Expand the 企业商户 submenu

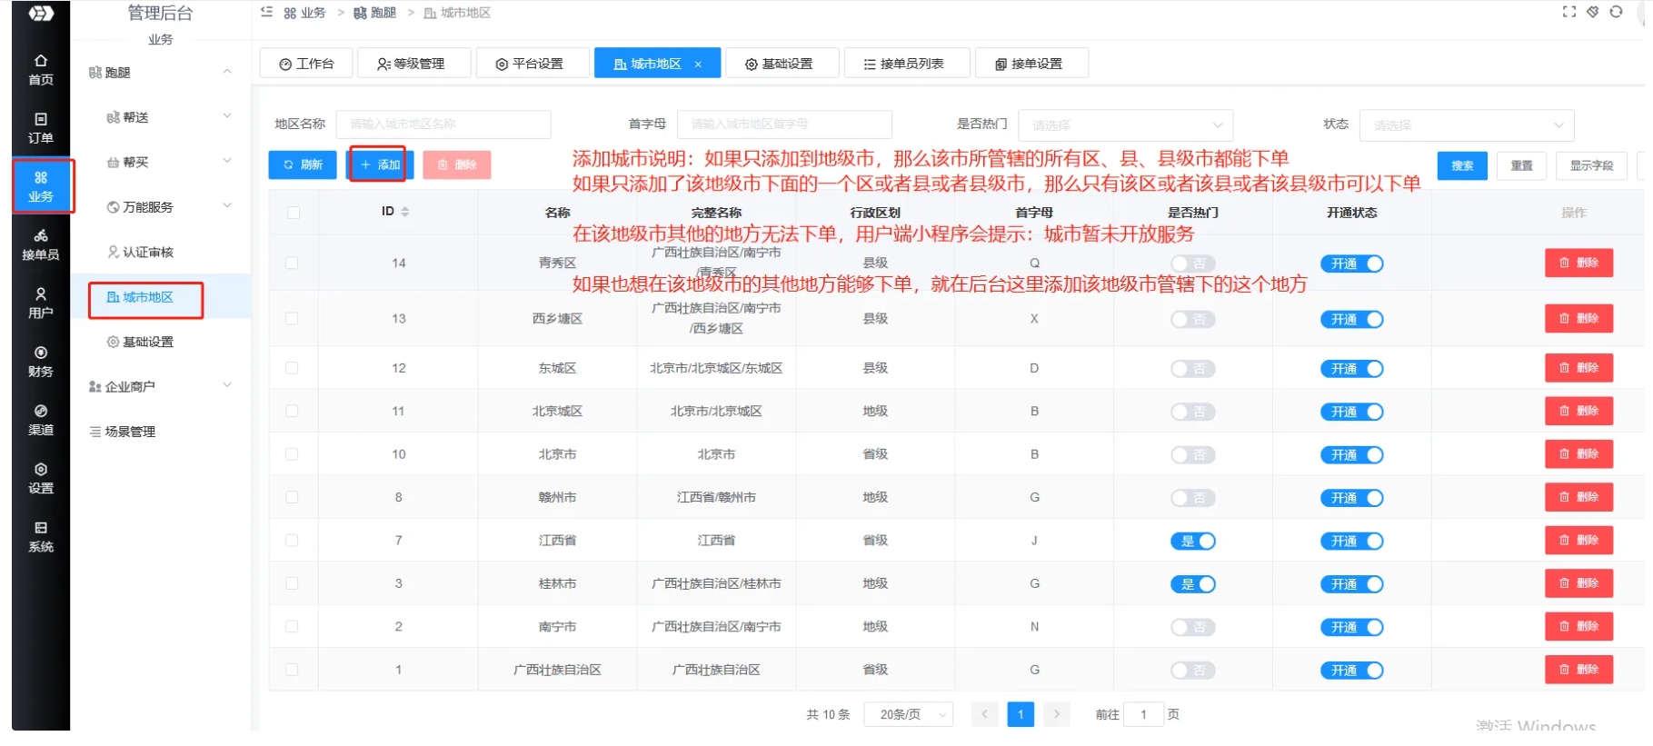click(227, 385)
